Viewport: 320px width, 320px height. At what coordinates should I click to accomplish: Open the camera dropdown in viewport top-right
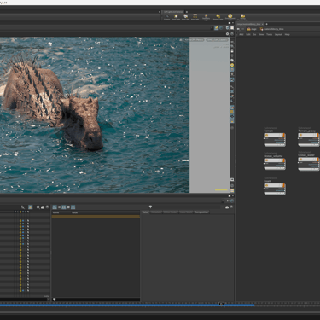click(x=217, y=40)
